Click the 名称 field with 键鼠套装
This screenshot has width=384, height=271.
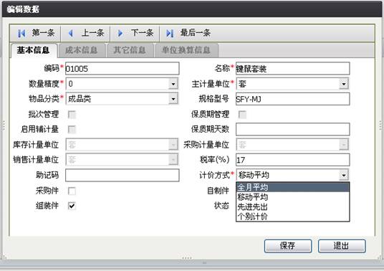pos(292,69)
